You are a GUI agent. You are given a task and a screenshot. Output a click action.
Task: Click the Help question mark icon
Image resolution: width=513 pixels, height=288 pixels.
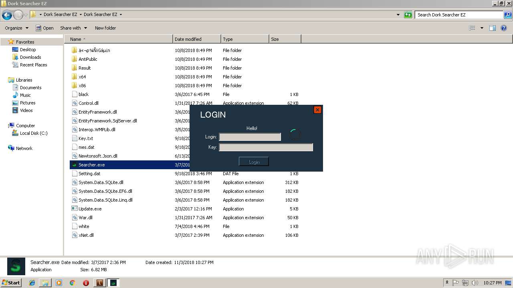coord(504,28)
